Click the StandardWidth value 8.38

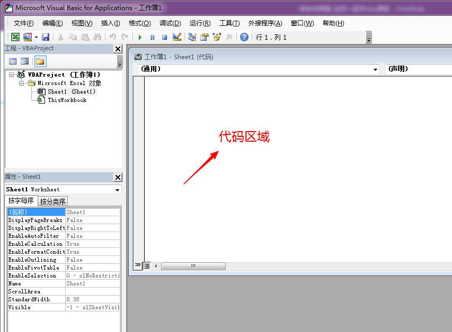(93, 299)
